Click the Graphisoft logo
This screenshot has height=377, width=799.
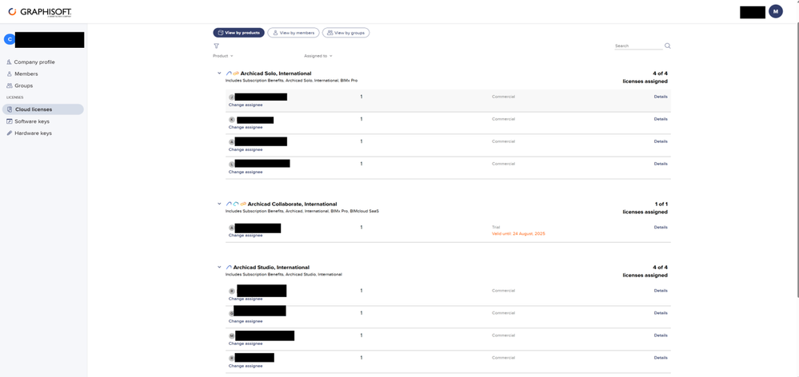(x=40, y=12)
